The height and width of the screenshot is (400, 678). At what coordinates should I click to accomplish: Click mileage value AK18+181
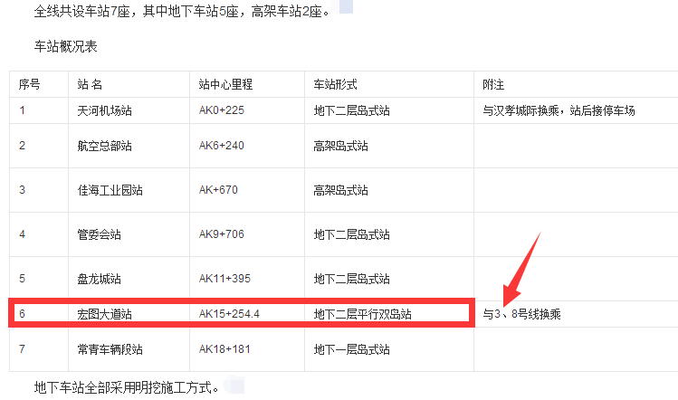[x=224, y=349]
